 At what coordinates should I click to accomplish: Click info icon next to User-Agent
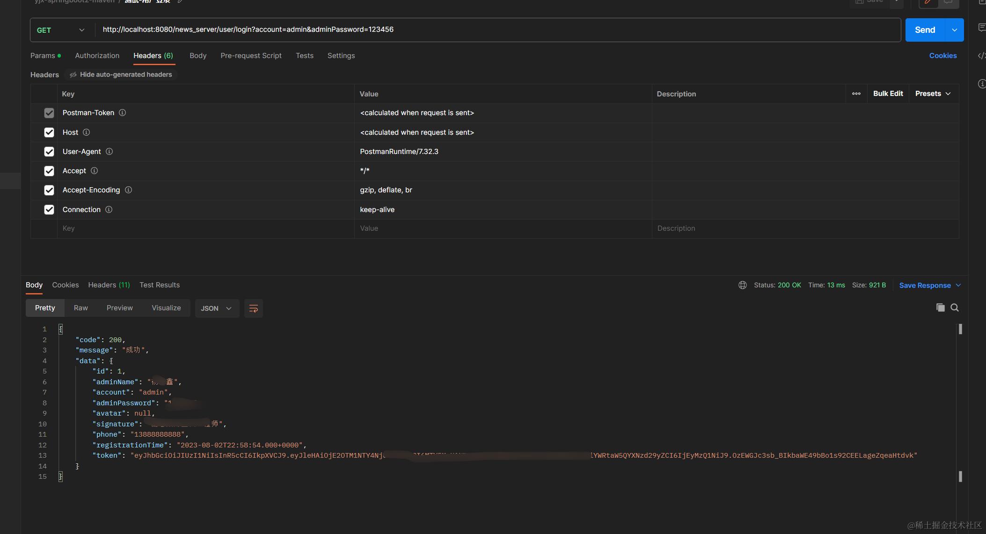[109, 152]
